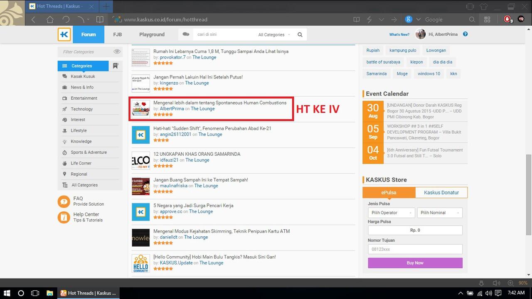Click the 'cari di sini' search field
Screen dimensions: 532x299
[x=224, y=34]
